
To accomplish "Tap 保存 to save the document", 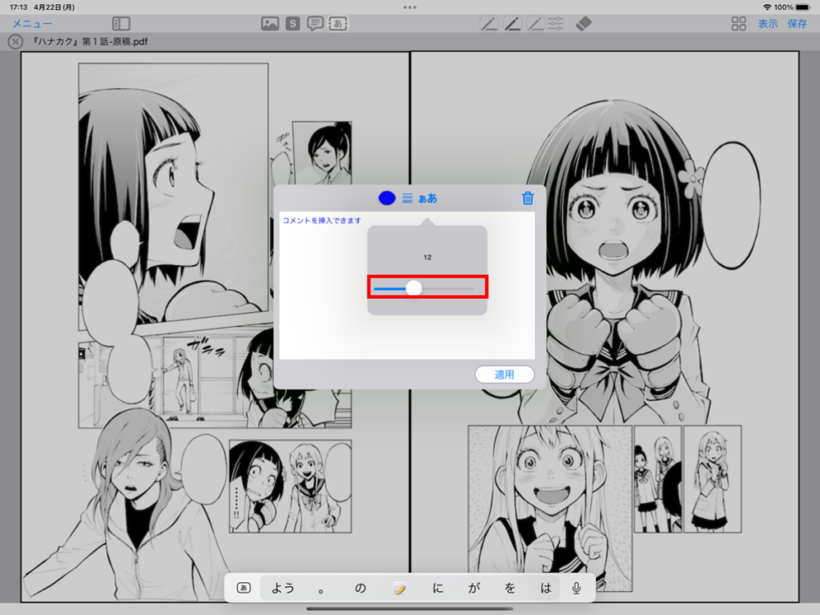I will click(x=797, y=23).
